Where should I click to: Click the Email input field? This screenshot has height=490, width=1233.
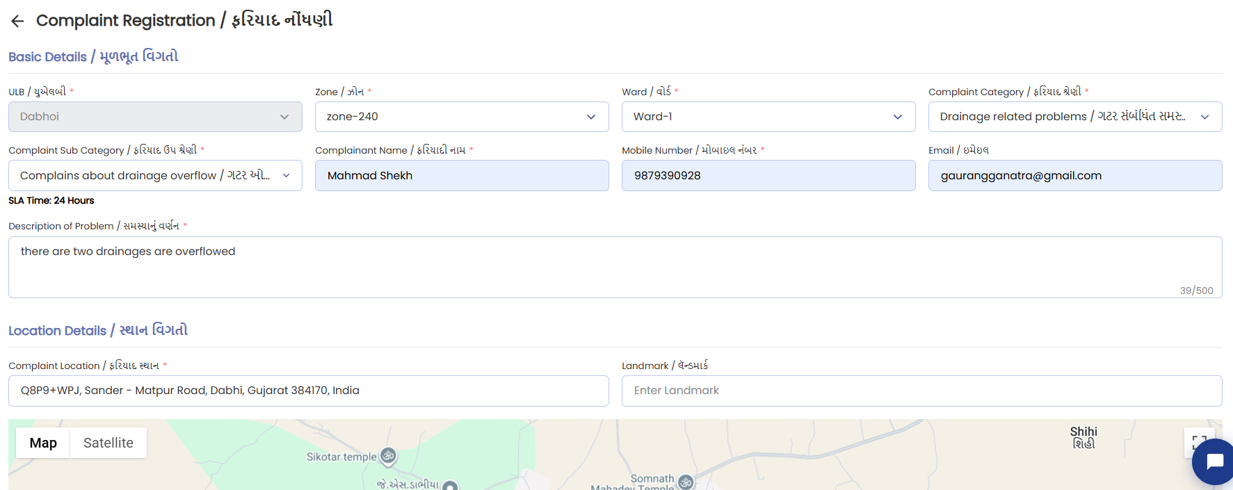click(1075, 175)
